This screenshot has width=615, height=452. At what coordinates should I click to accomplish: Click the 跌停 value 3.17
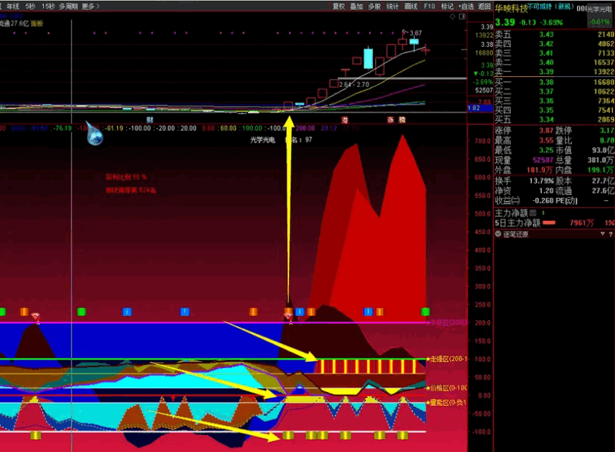pos(607,131)
